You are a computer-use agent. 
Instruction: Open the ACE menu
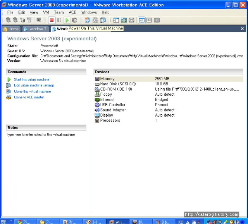click(x=72, y=12)
